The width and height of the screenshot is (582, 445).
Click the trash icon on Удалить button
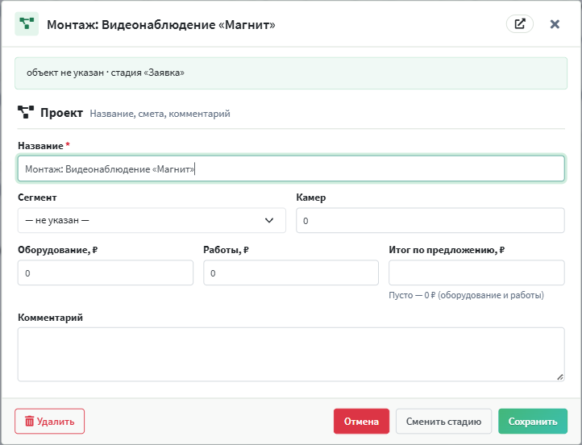coord(29,422)
